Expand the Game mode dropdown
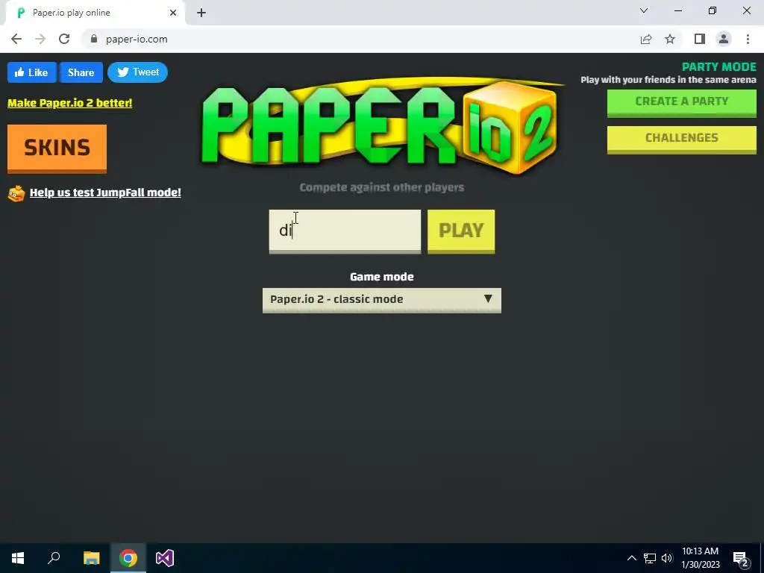The height and width of the screenshot is (573, 764). pyautogui.click(x=381, y=300)
